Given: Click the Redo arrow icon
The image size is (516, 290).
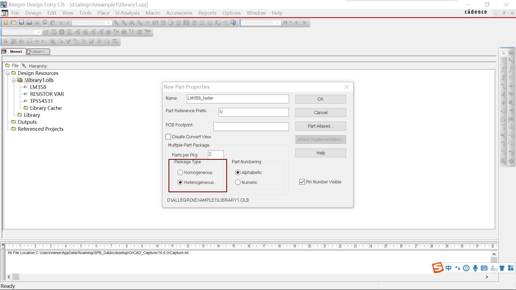Looking at the screenshot, I should (x=68, y=23).
